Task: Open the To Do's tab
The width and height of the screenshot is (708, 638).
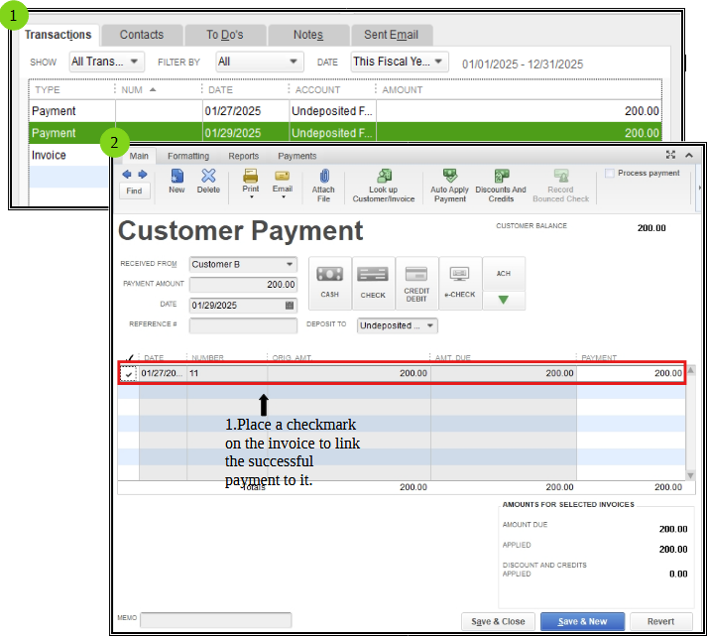Action: coord(225,35)
